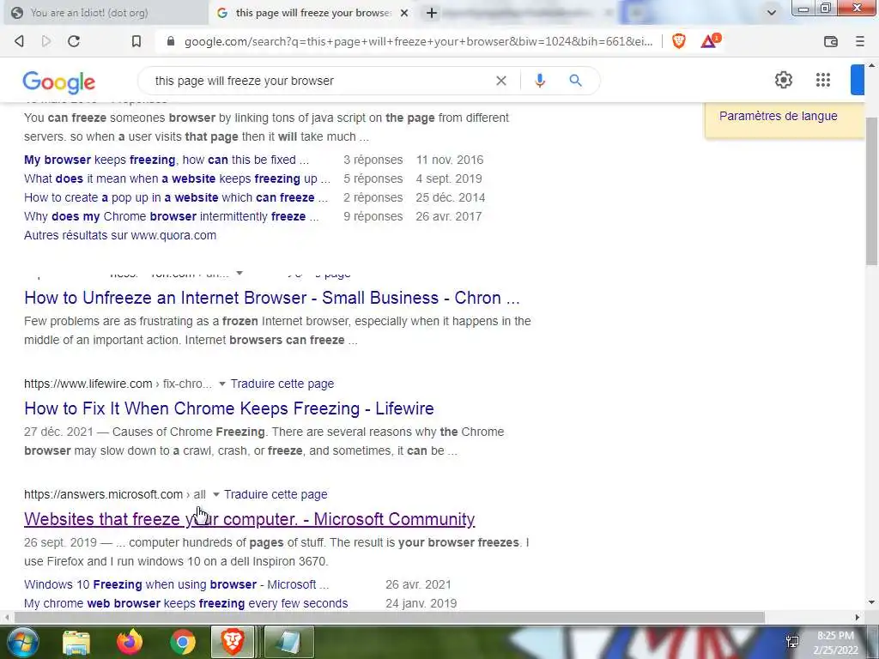Open Brave Shields lion icon in the address bar
This screenshot has width=879, height=659.
click(x=679, y=41)
